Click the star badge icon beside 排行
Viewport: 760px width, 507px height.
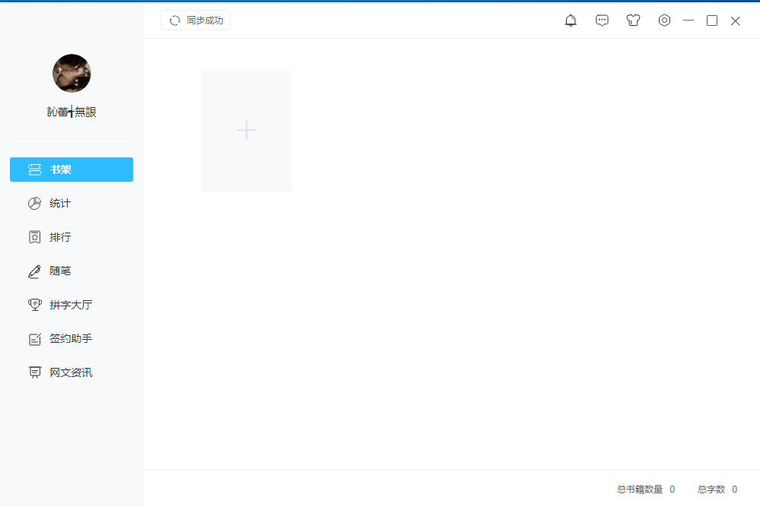pos(34,237)
